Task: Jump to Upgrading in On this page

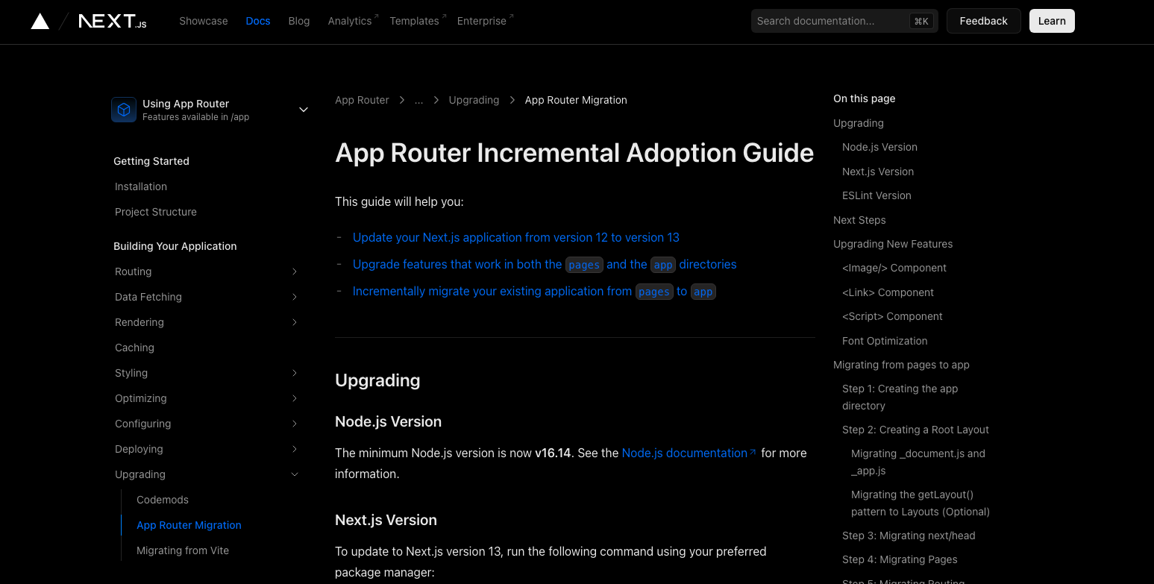Action: click(858, 123)
